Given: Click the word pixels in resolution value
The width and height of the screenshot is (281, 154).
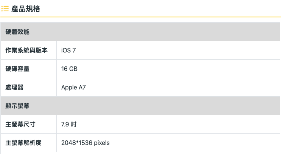Looking at the screenshot, I should (102, 143).
